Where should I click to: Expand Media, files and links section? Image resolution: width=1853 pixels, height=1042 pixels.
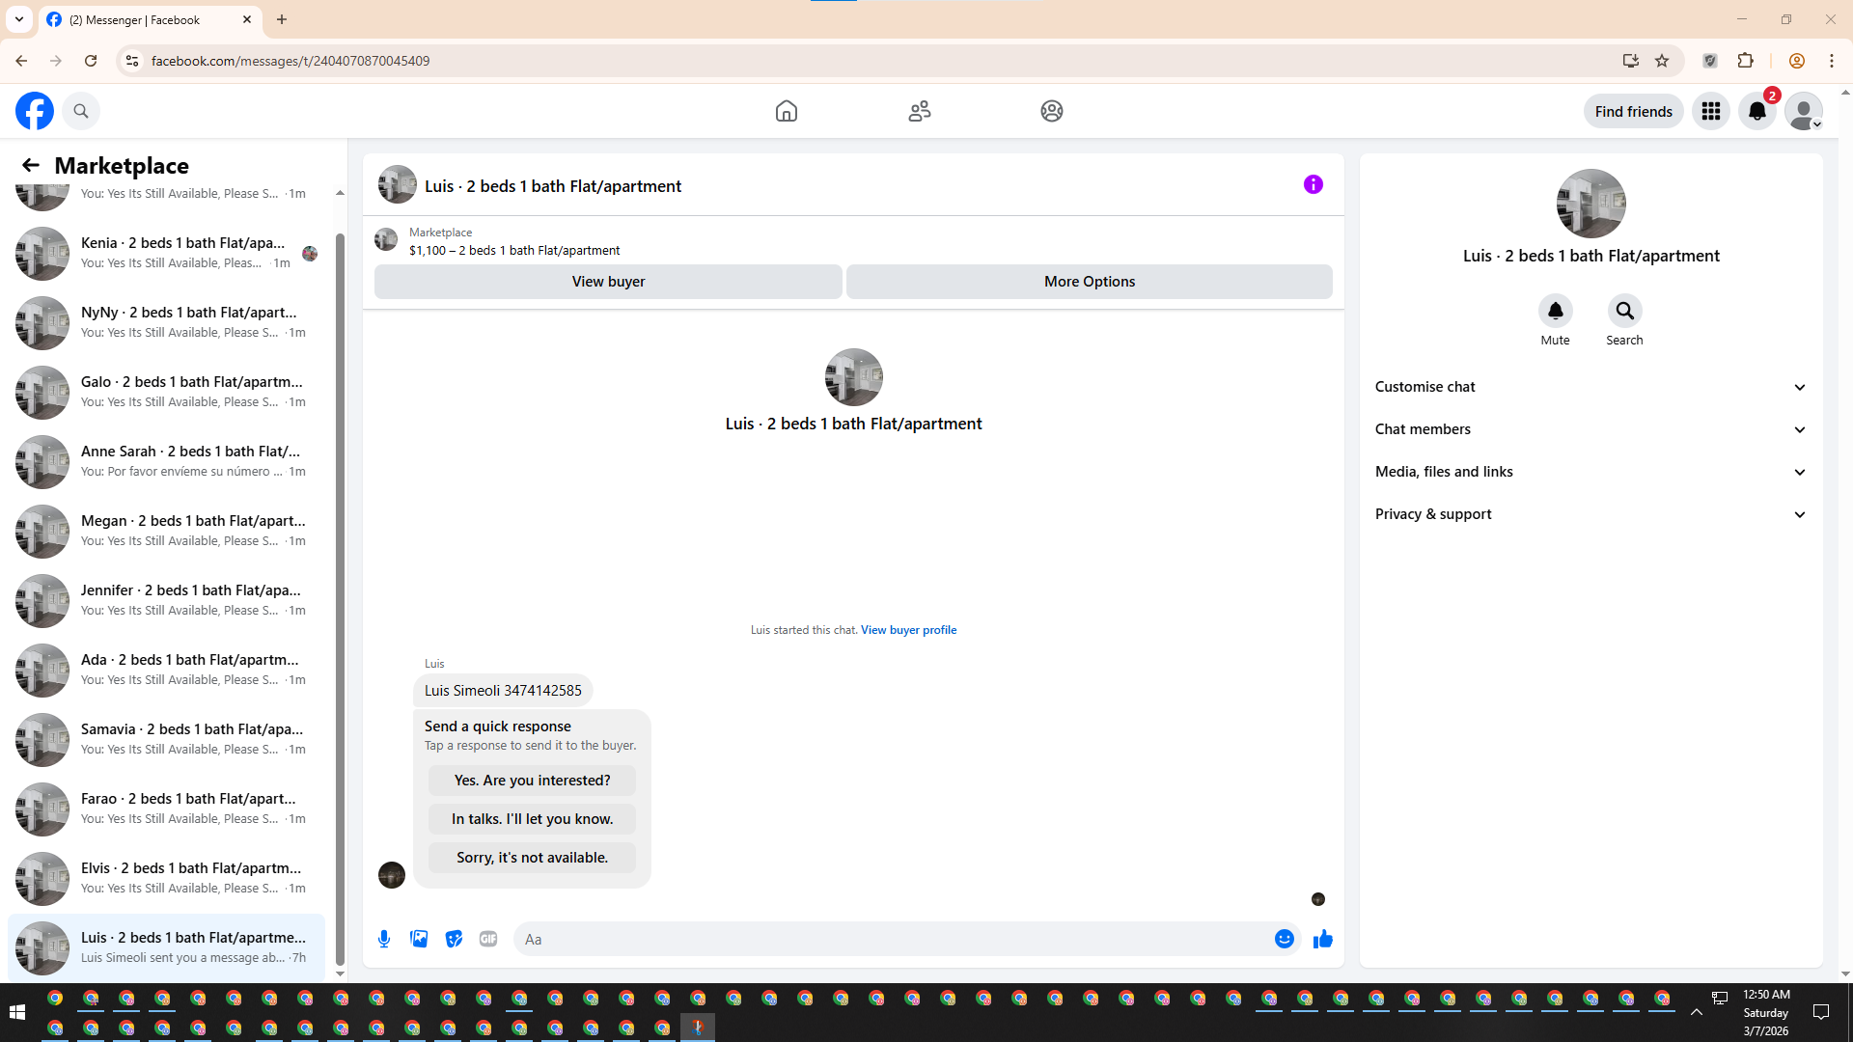[1590, 472]
